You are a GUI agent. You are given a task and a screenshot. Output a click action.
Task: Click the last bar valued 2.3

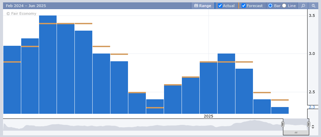tap(280, 110)
